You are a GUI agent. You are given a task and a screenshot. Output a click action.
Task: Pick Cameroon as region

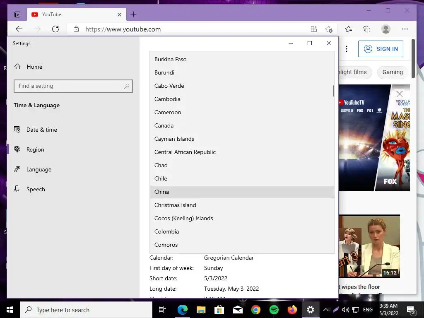[x=242, y=112]
